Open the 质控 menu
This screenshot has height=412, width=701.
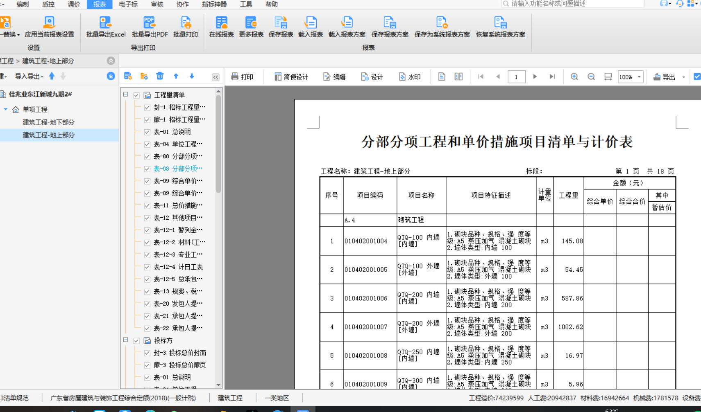[48, 4]
